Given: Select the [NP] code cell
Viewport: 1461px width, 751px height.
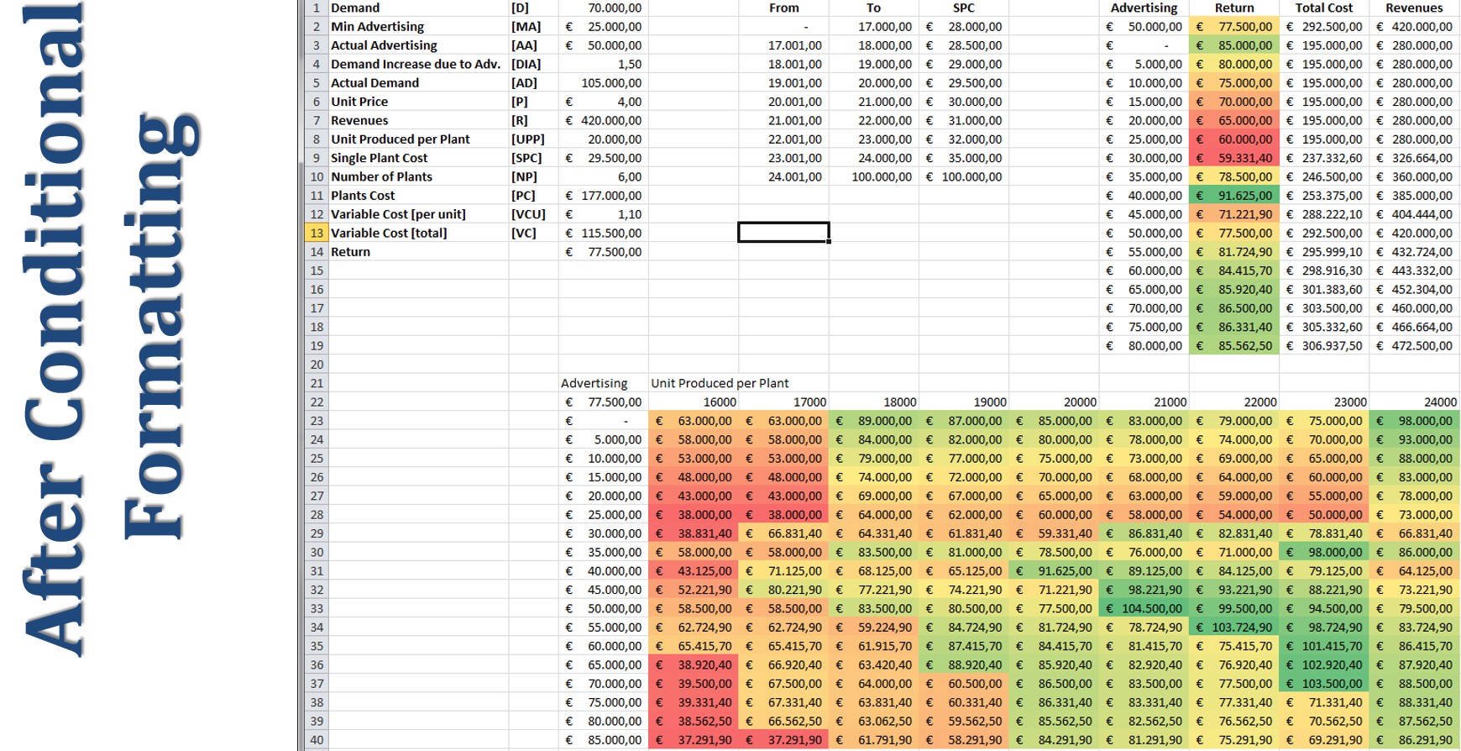Looking at the screenshot, I should pos(533,176).
